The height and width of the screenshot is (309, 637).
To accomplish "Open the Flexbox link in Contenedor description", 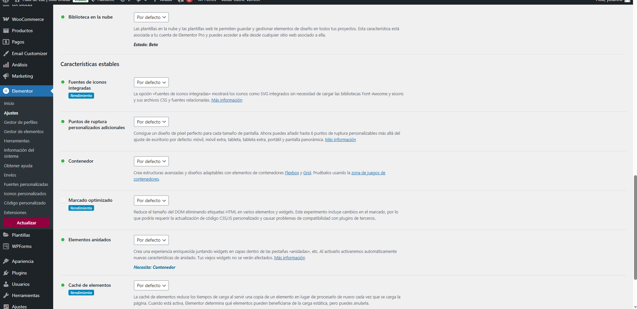I will click(292, 173).
